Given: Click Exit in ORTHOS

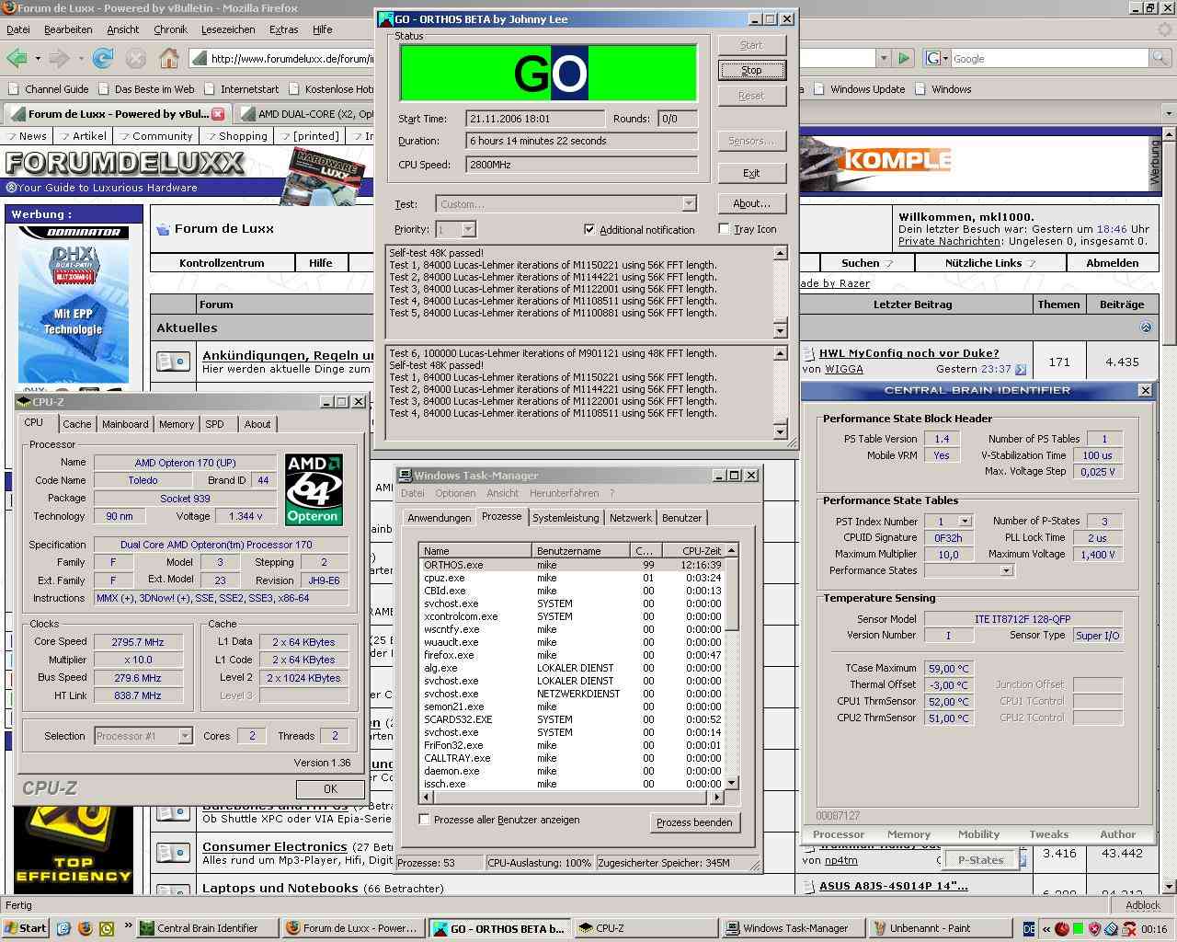Looking at the screenshot, I should (x=751, y=173).
